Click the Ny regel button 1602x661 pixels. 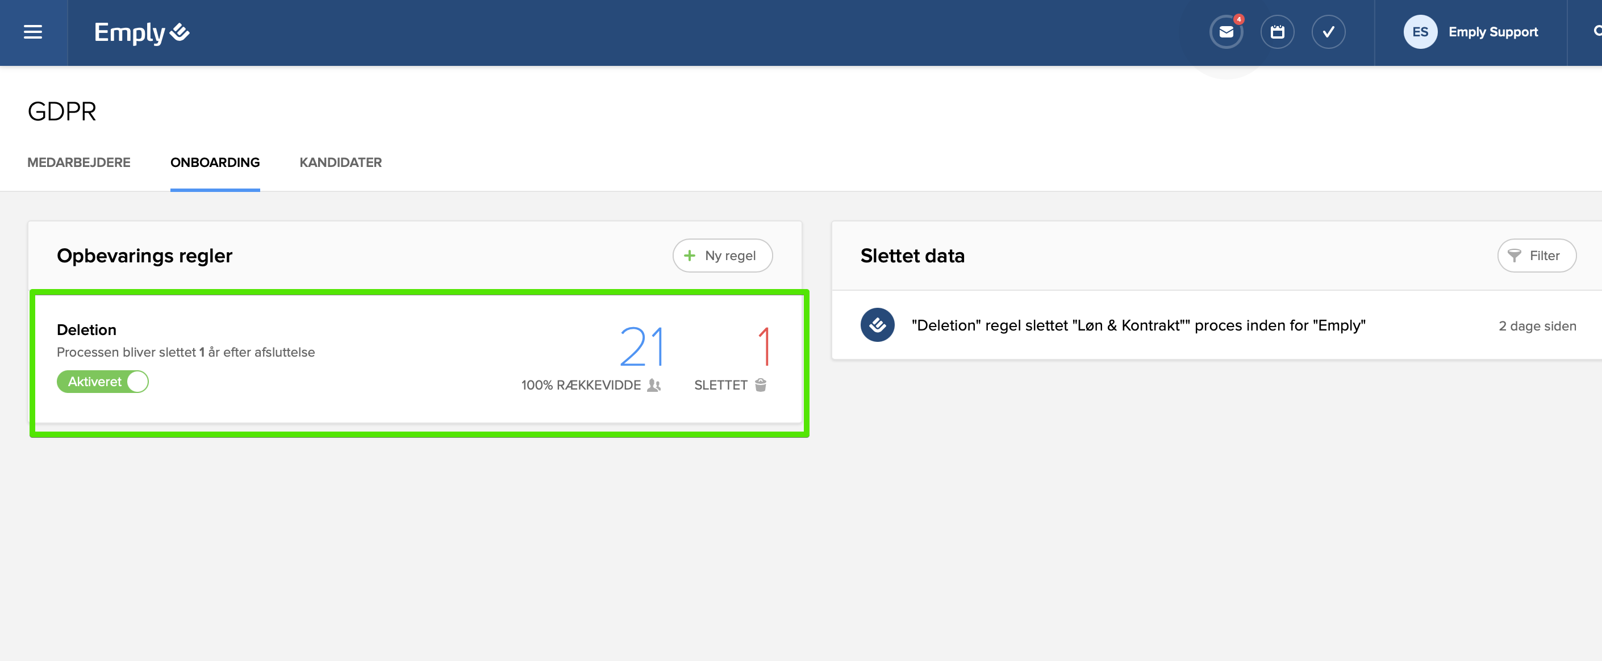coord(722,256)
